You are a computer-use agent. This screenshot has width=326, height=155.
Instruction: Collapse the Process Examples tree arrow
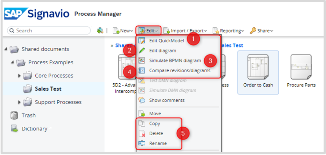tap(12, 62)
